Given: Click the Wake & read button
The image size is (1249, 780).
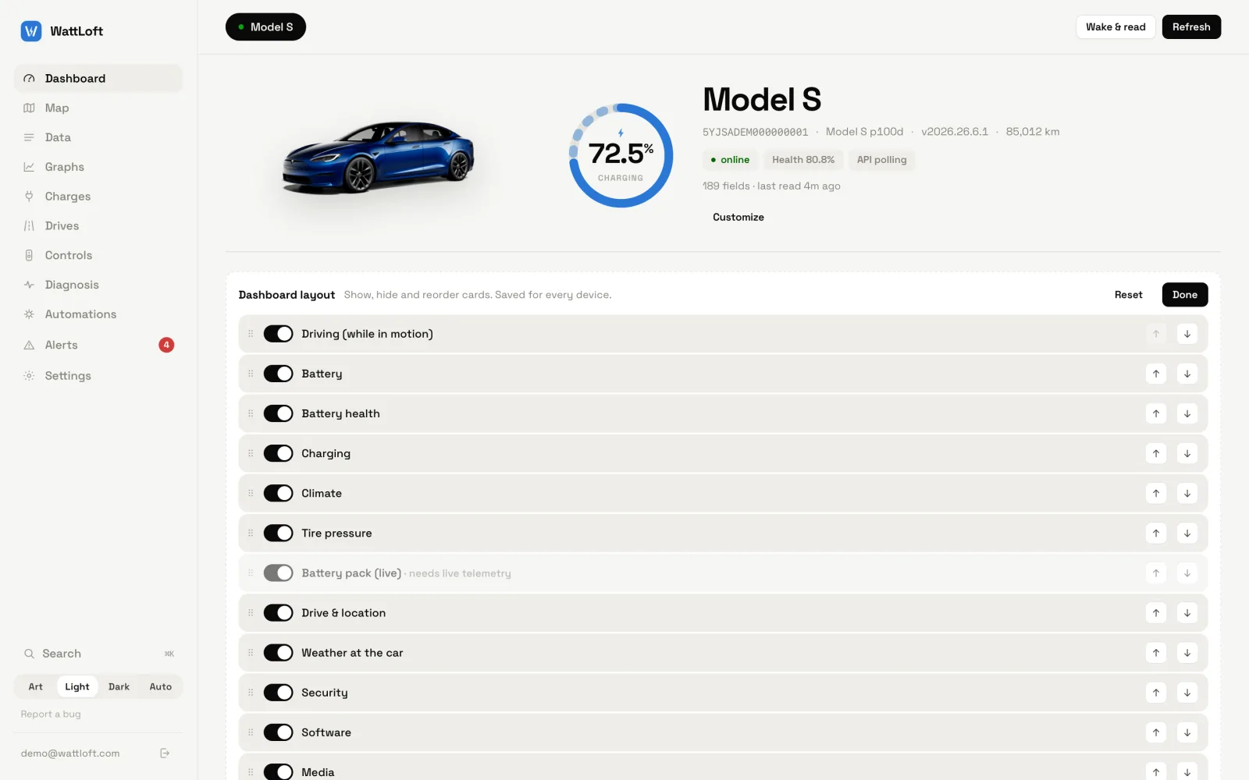Looking at the screenshot, I should tap(1116, 27).
